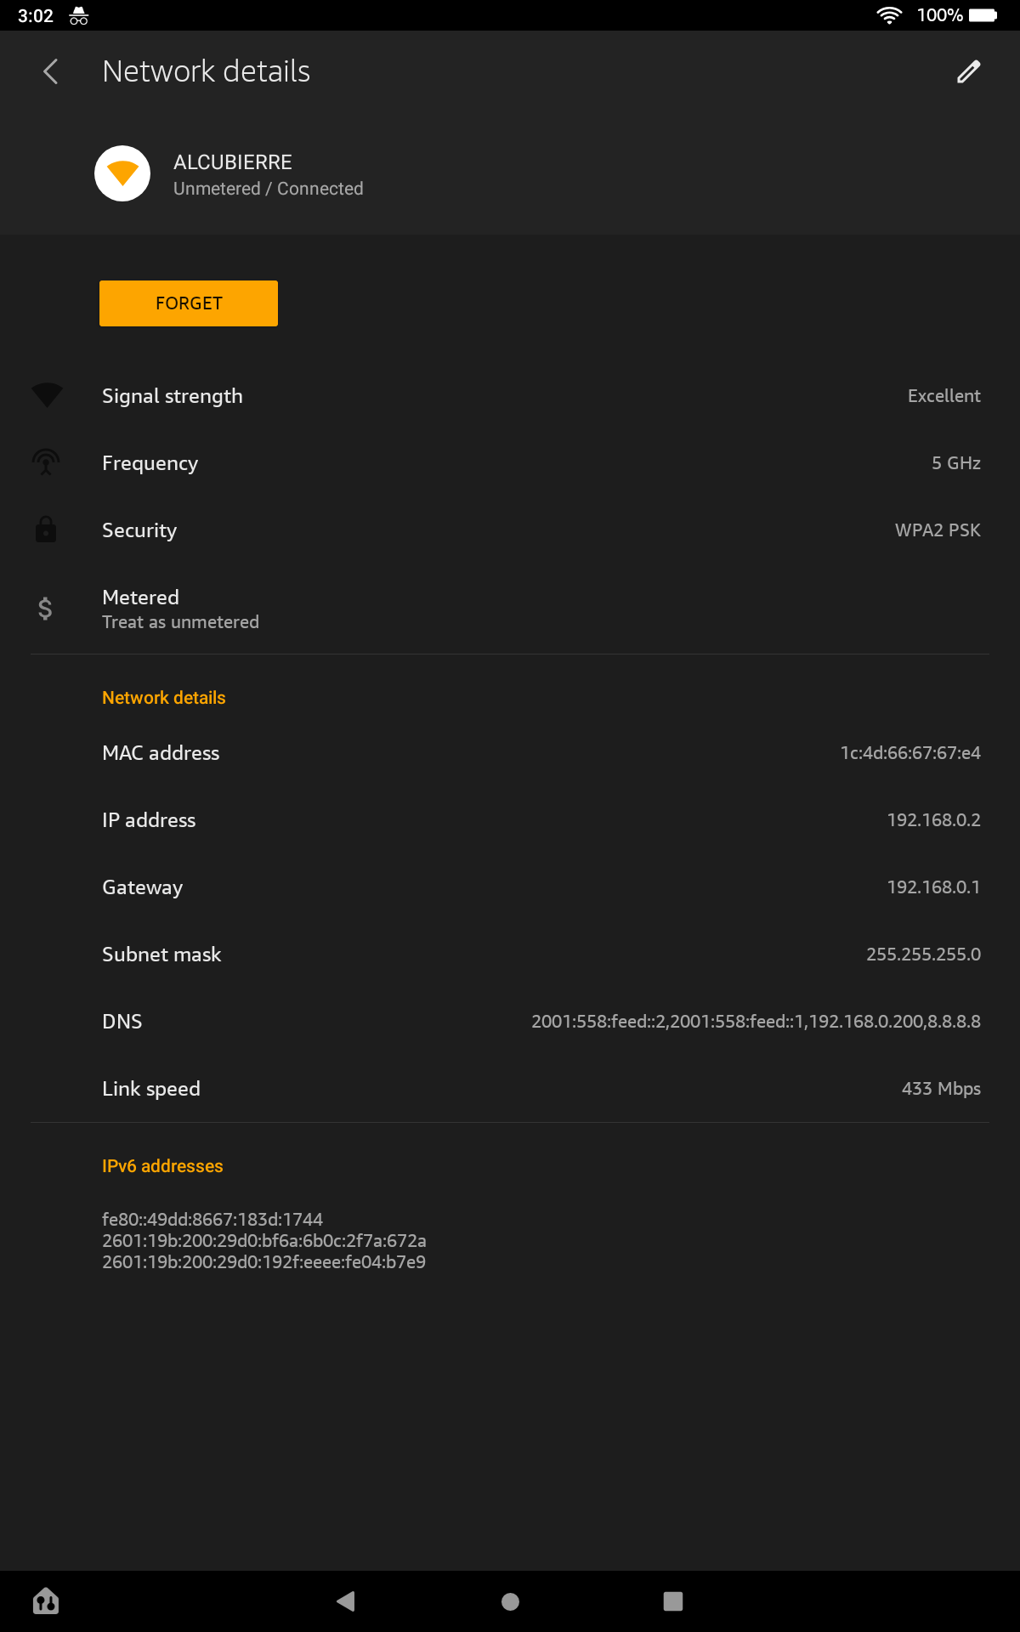This screenshot has width=1020, height=1632.
Task: Tap the round home button
Action: click(510, 1601)
